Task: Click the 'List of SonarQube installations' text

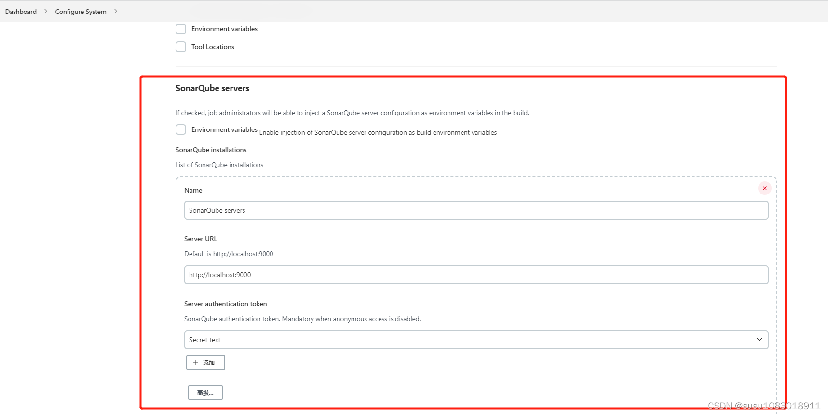Action: [219, 165]
